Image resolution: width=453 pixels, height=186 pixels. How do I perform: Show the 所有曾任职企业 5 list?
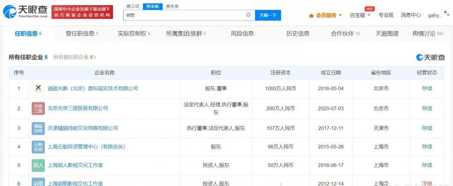click(75, 57)
